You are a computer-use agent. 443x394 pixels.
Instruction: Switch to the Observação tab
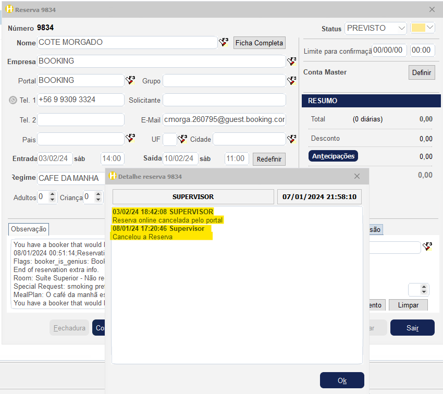(29, 229)
